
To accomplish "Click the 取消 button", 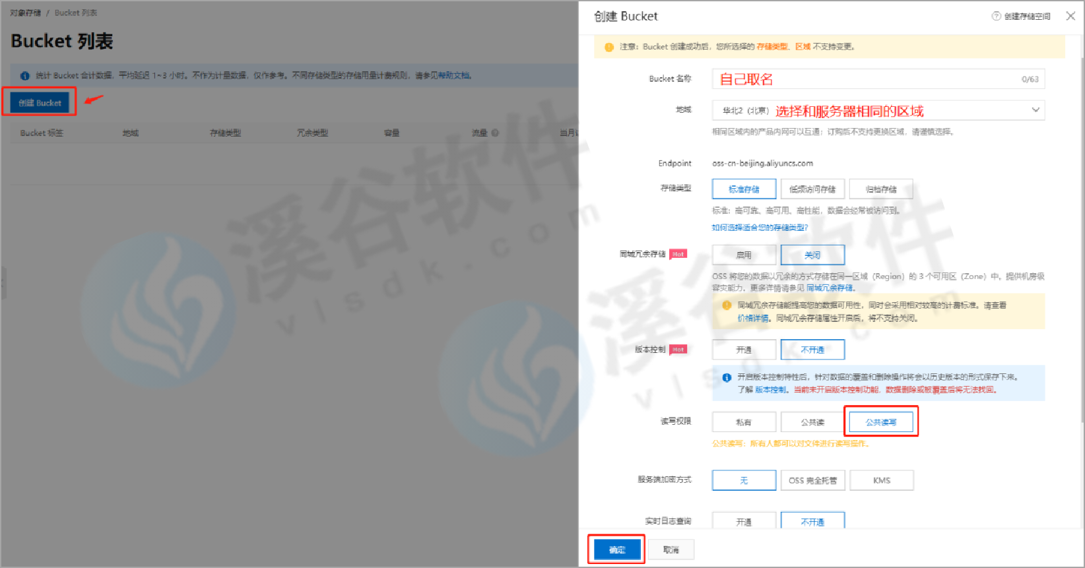I will point(671,550).
